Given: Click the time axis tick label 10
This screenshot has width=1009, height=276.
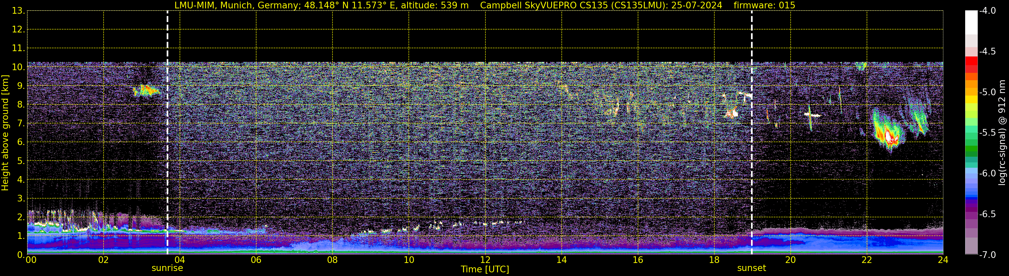Looking at the screenshot, I should (409, 260).
